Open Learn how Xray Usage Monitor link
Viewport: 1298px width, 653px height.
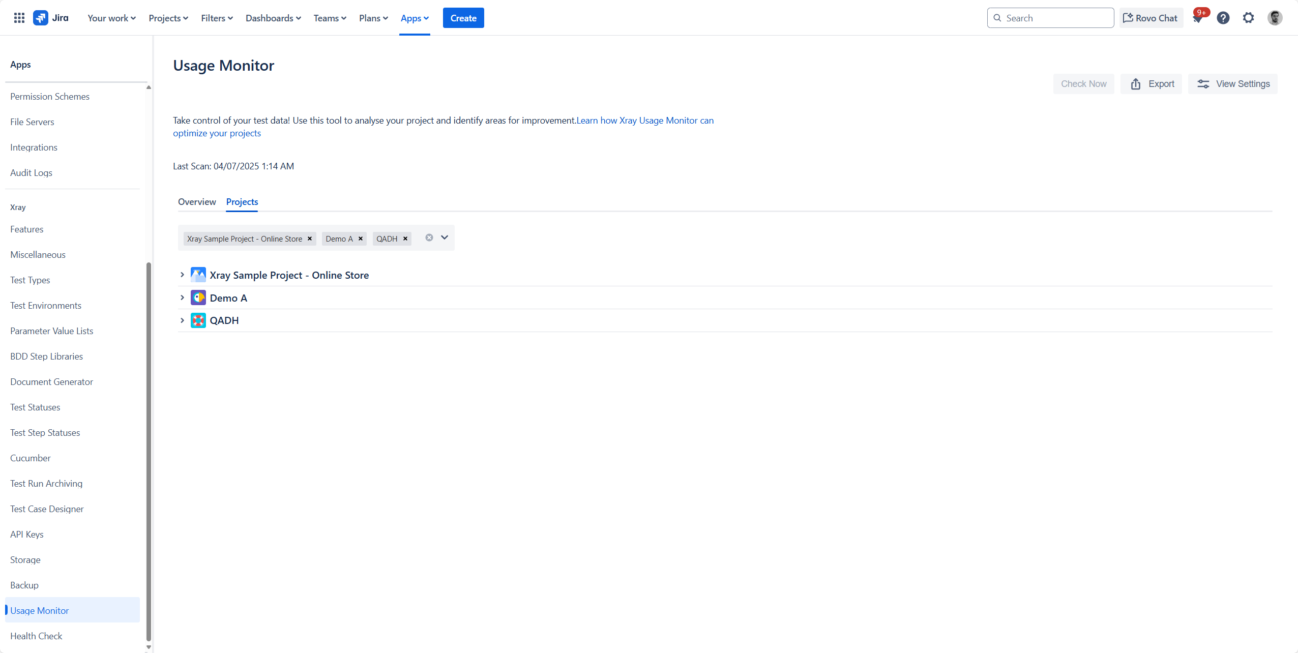(645, 121)
